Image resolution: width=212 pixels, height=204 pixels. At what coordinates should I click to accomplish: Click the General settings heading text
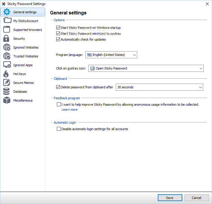click(68, 13)
